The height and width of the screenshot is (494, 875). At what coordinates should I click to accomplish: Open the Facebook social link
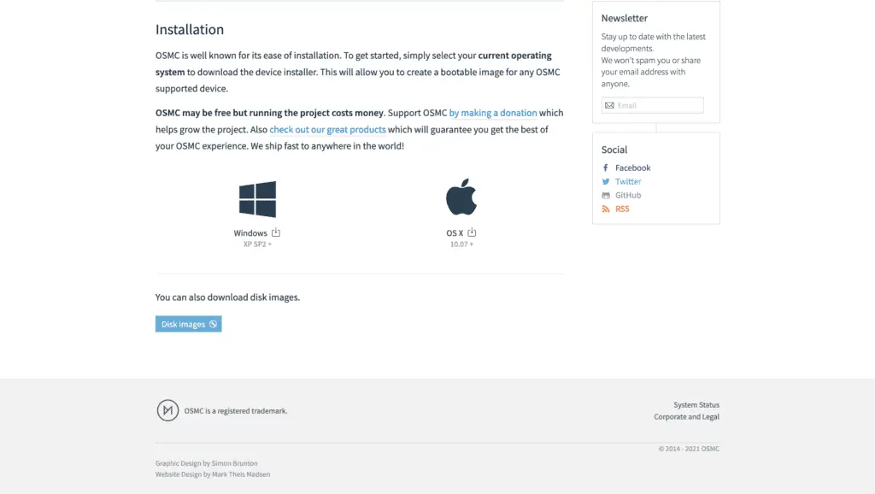[x=633, y=168]
